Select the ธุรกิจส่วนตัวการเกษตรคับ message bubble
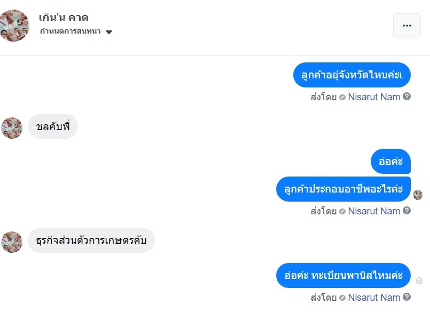The image size is (430, 312). (x=91, y=241)
